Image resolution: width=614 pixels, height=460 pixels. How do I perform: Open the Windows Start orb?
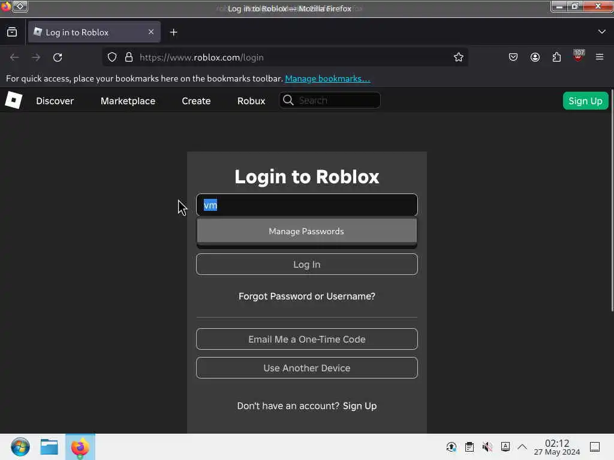point(20,447)
